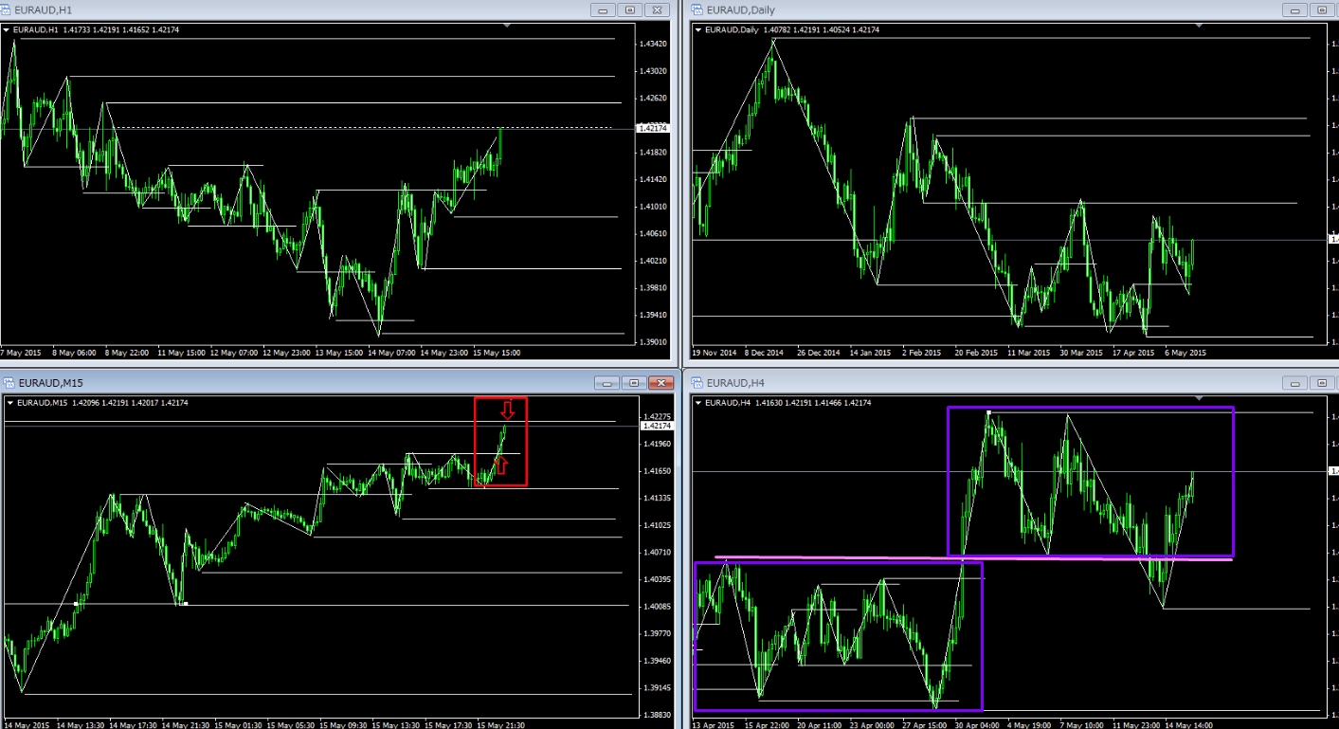Activate the EURAUD,Daily window title bar
This screenshot has height=729, width=1339.
pos(948,9)
